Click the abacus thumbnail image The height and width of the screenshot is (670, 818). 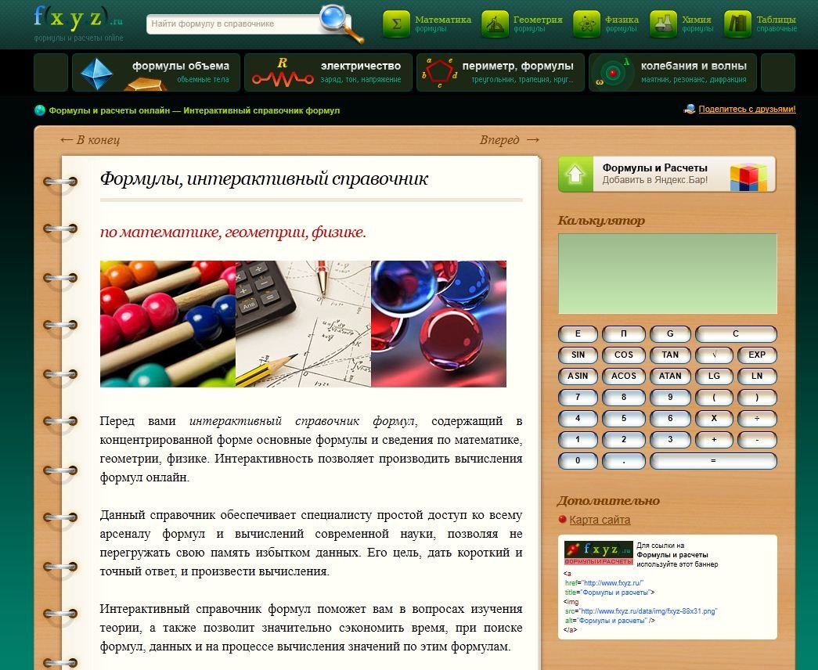[x=168, y=324]
